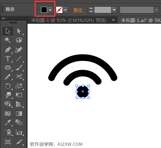161x148 pixels.
Task: Click the top-left bounding box handle
Action: (x=77, y=86)
